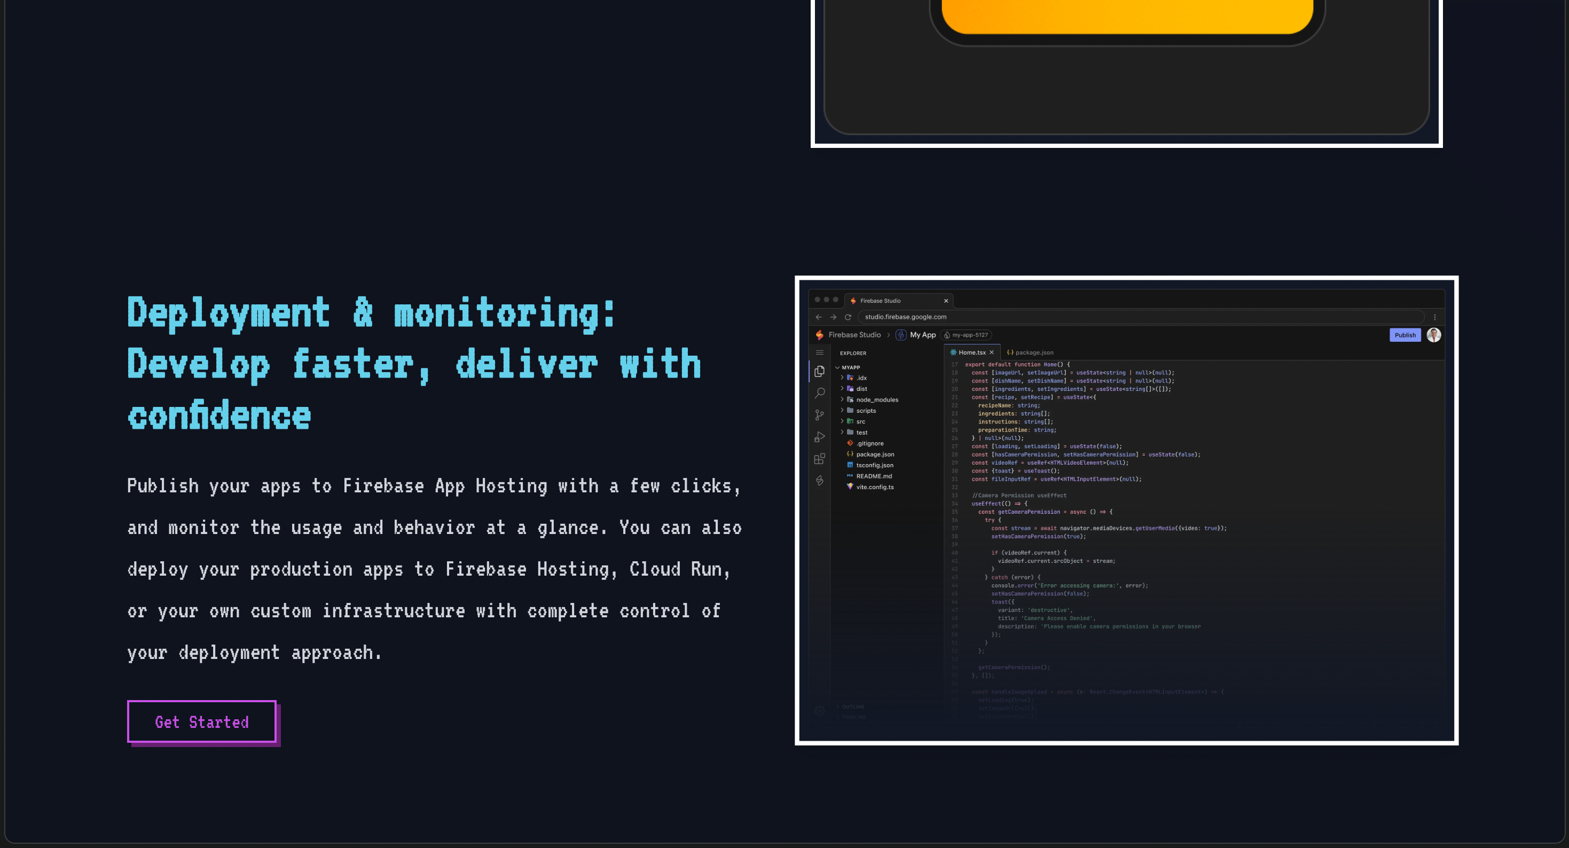
Task: Open the Explorer files icon in activity bar
Action: 819,371
